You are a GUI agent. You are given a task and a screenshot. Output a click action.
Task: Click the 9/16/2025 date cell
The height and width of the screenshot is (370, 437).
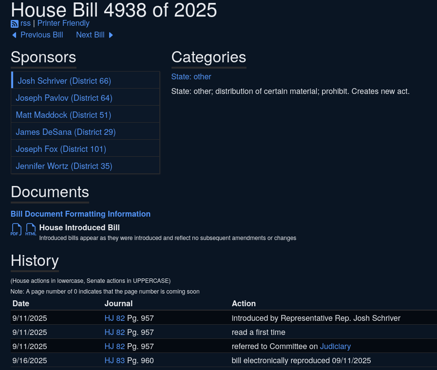tap(30, 361)
